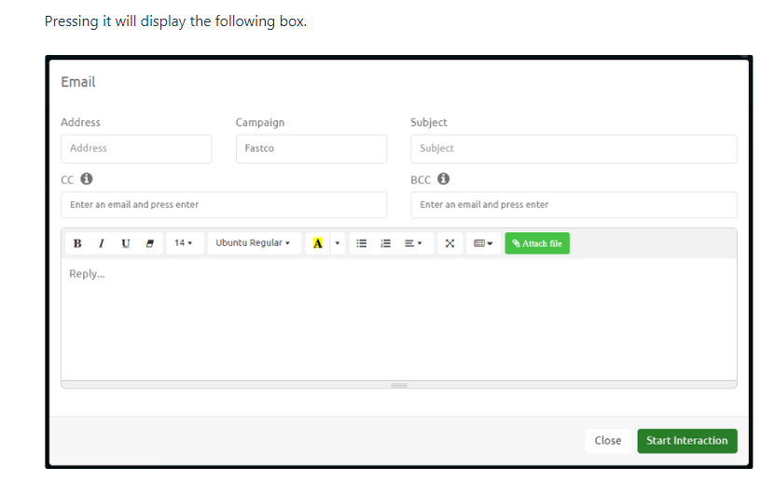The height and width of the screenshot is (481, 775).
Task: Toggle italic text formatting
Action: coord(101,243)
